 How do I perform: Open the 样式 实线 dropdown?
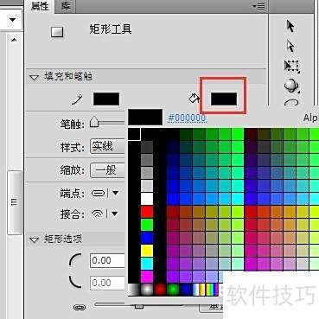coord(107,147)
